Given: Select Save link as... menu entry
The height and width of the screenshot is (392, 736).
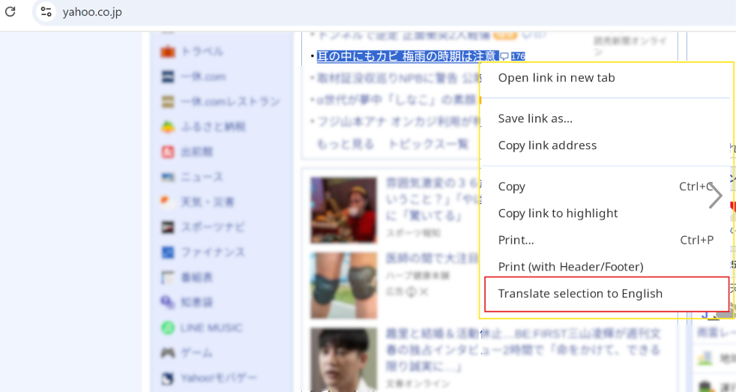Looking at the screenshot, I should click(535, 118).
